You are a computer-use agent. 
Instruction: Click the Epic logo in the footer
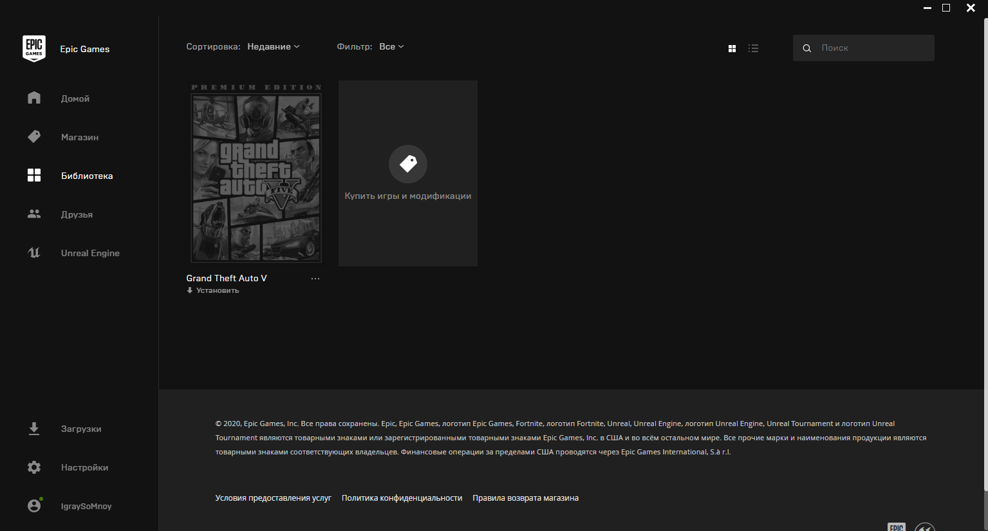pos(897,527)
